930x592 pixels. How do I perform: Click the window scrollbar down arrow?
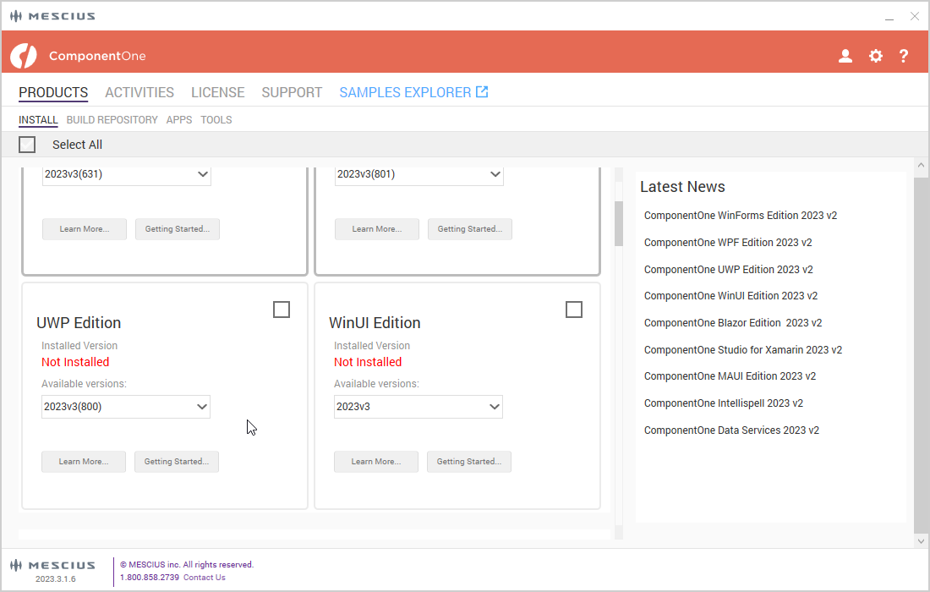coord(921,540)
